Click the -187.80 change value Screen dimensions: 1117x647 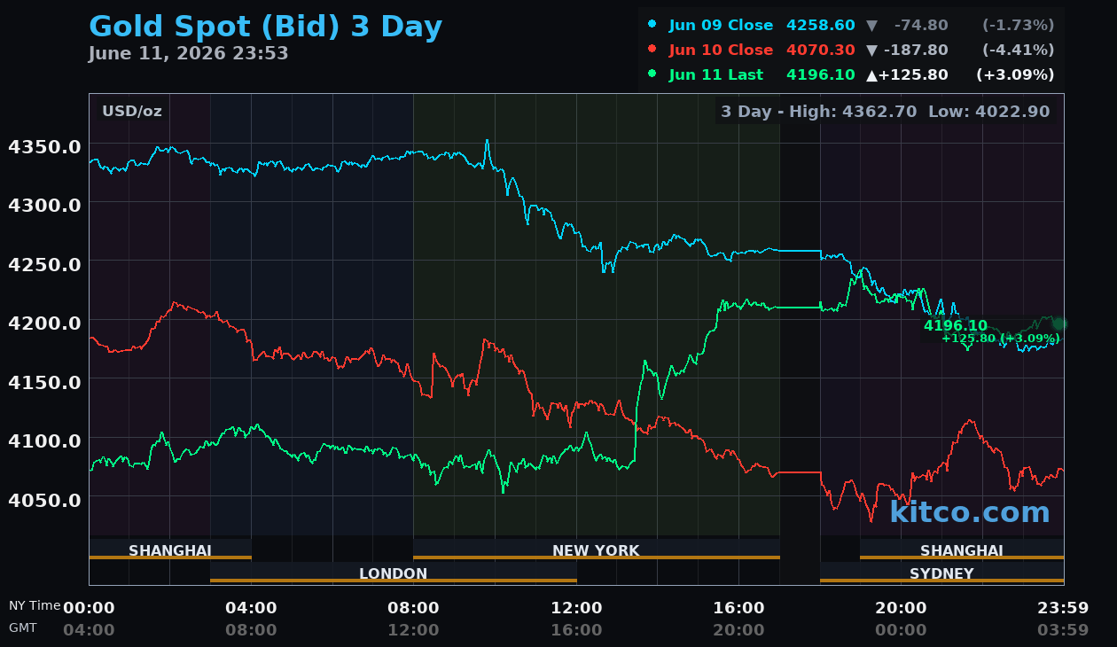pyautogui.click(x=916, y=51)
